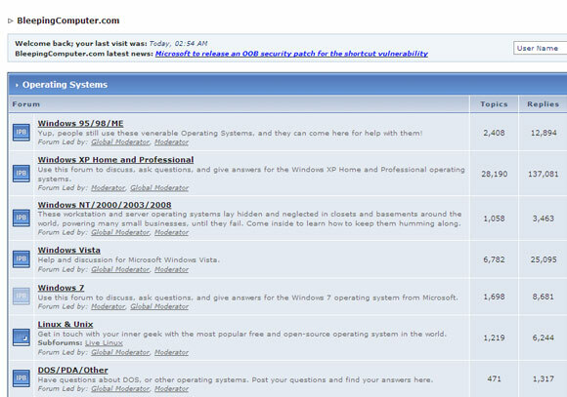Screen dimensions: 567x397
Task: Collapse the Operating Systems category arrow
Action: (17, 85)
